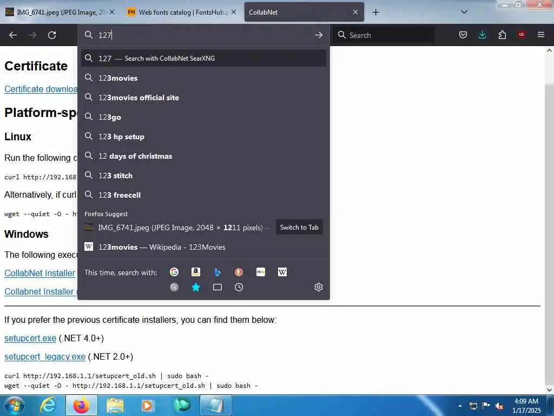This screenshot has height=416, width=554.
Task: Search open tabs using the tab icon
Action: (x=217, y=287)
